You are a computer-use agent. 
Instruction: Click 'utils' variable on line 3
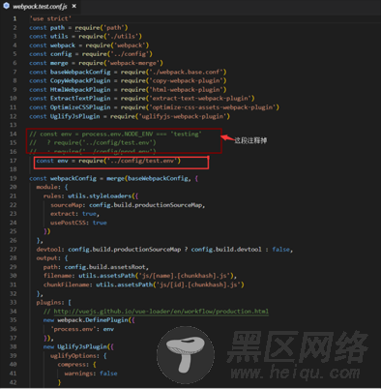coord(59,37)
